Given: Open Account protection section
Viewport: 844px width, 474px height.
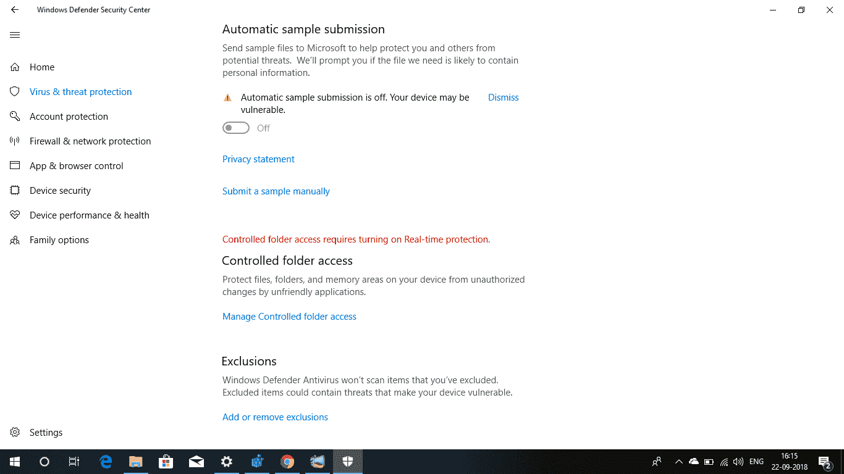Looking at the screenshot, I should [69, 117].
